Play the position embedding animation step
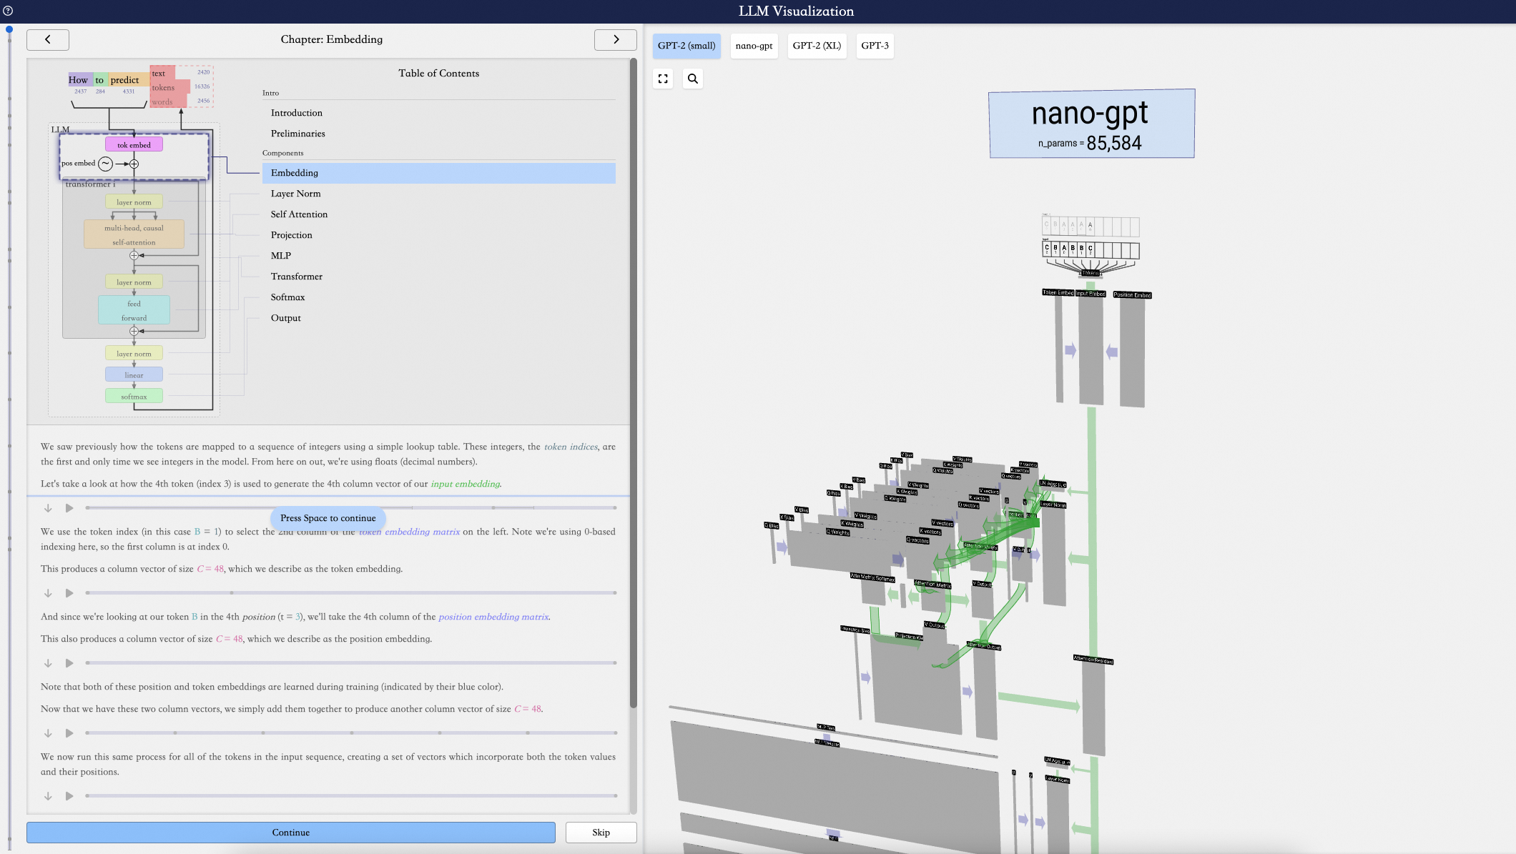The height and width of the screenshot is (854, 1516). click(x=69, y=663)
